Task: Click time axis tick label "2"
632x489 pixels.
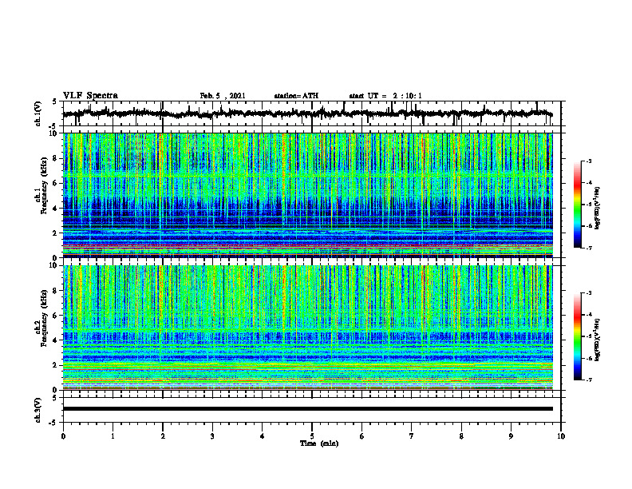Action: 163,436
